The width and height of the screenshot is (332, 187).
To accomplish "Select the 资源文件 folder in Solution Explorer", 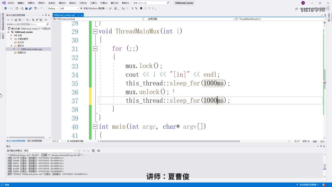I will [x=22, y=52].
